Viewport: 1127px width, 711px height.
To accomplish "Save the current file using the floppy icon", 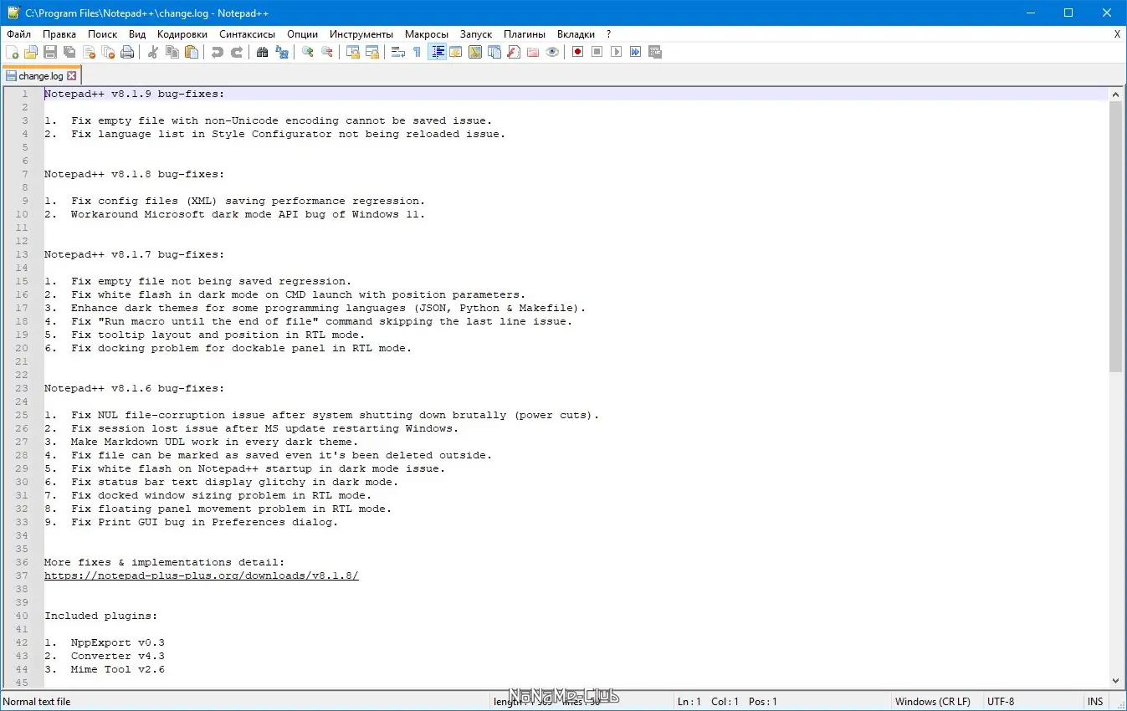I will [x=50, y=52].
